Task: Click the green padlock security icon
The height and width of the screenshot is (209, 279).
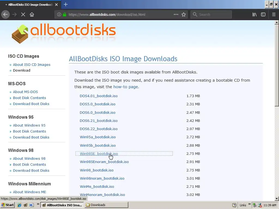Action: coord(64,15)
